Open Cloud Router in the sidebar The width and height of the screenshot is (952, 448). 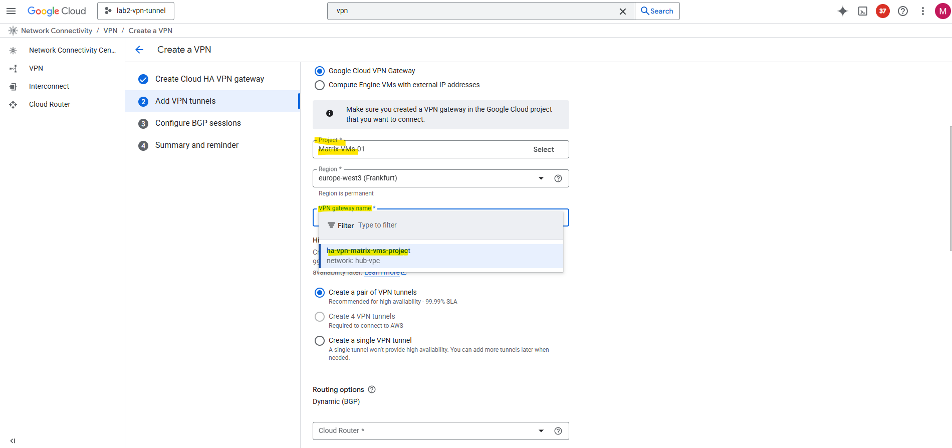50,104
